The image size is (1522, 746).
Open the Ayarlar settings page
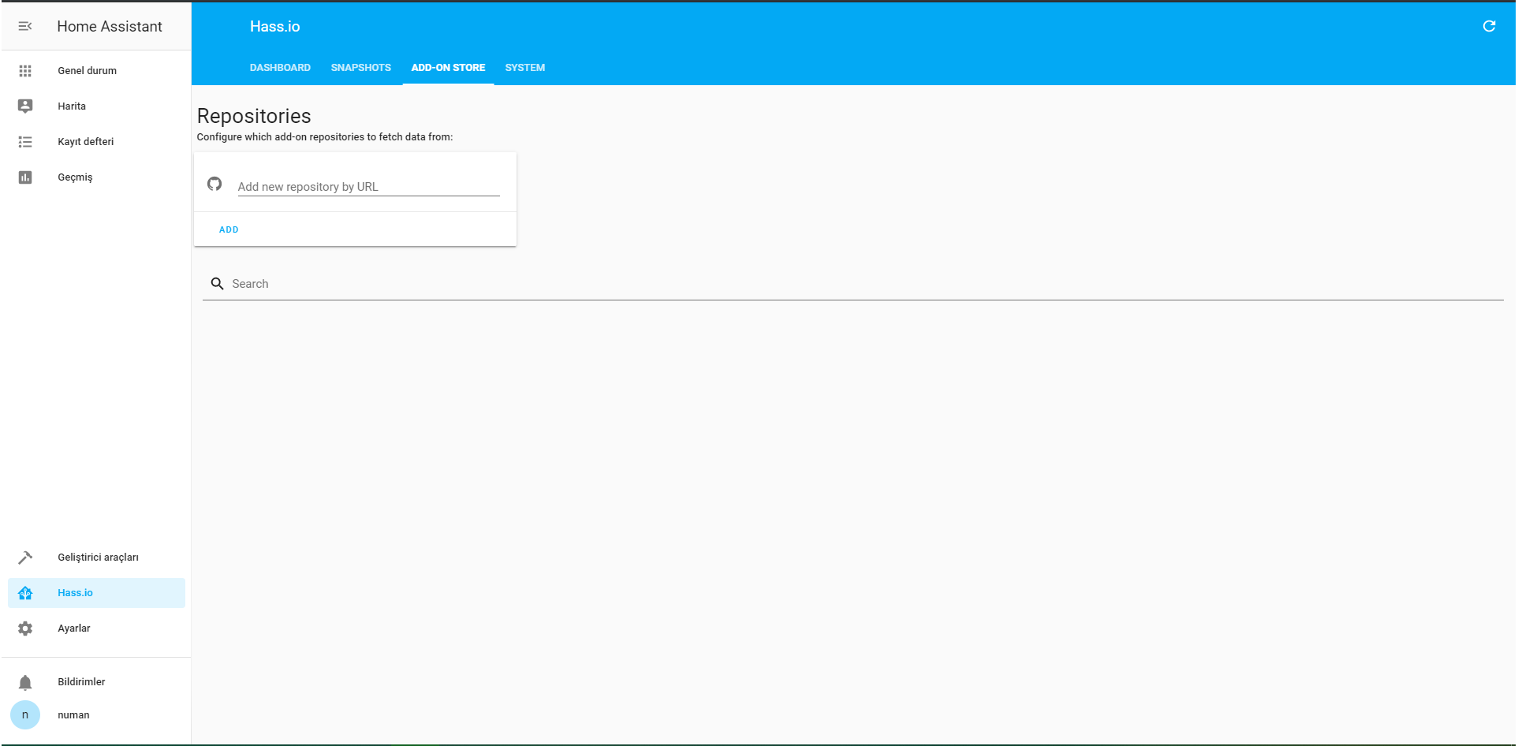click(x=73, y=629)
